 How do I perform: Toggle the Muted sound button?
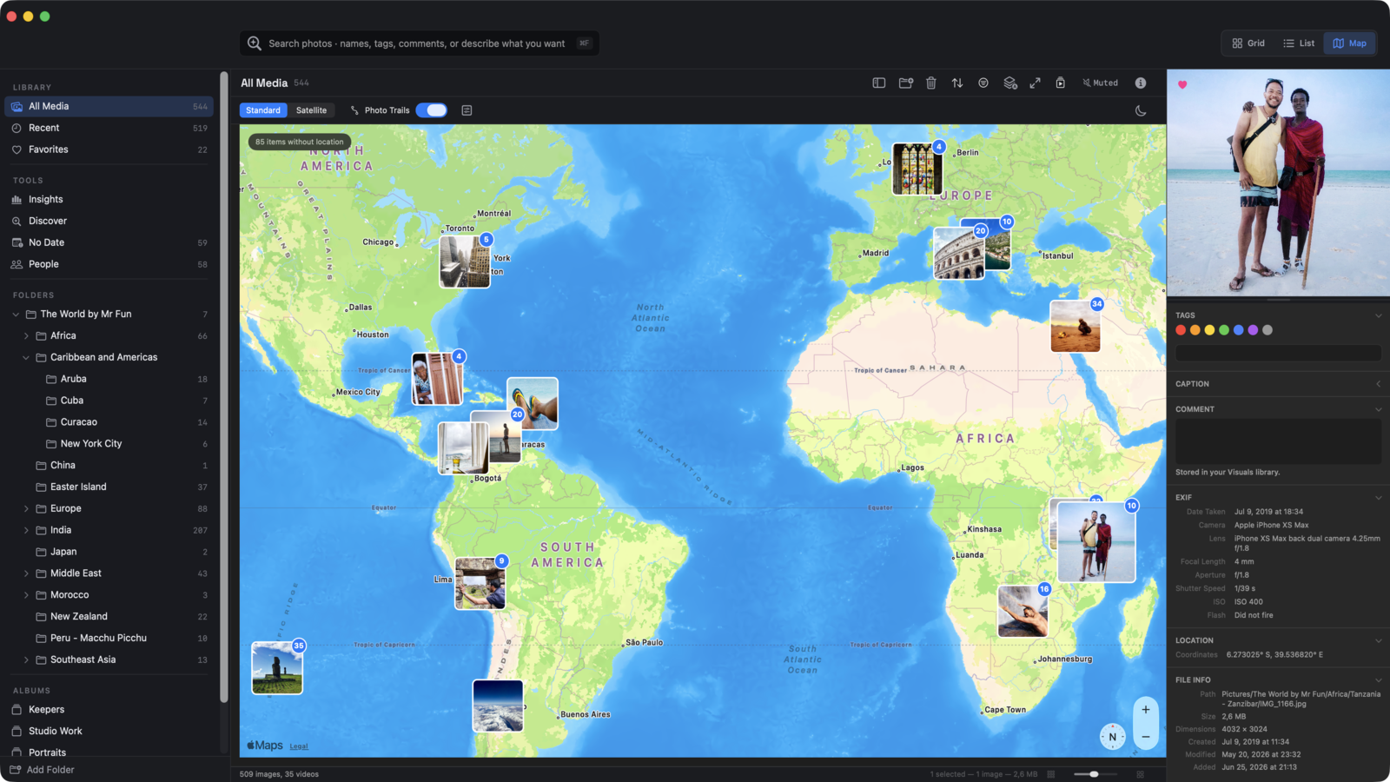[x=1100, y=83]
